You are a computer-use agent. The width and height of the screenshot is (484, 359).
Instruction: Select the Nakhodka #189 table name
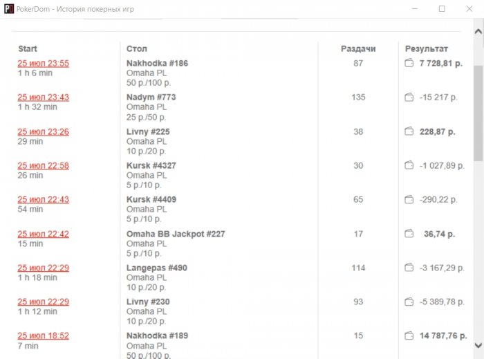point(157,336)
